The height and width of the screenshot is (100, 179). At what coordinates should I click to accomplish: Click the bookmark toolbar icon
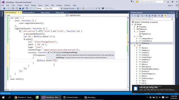tap(103, 9)
